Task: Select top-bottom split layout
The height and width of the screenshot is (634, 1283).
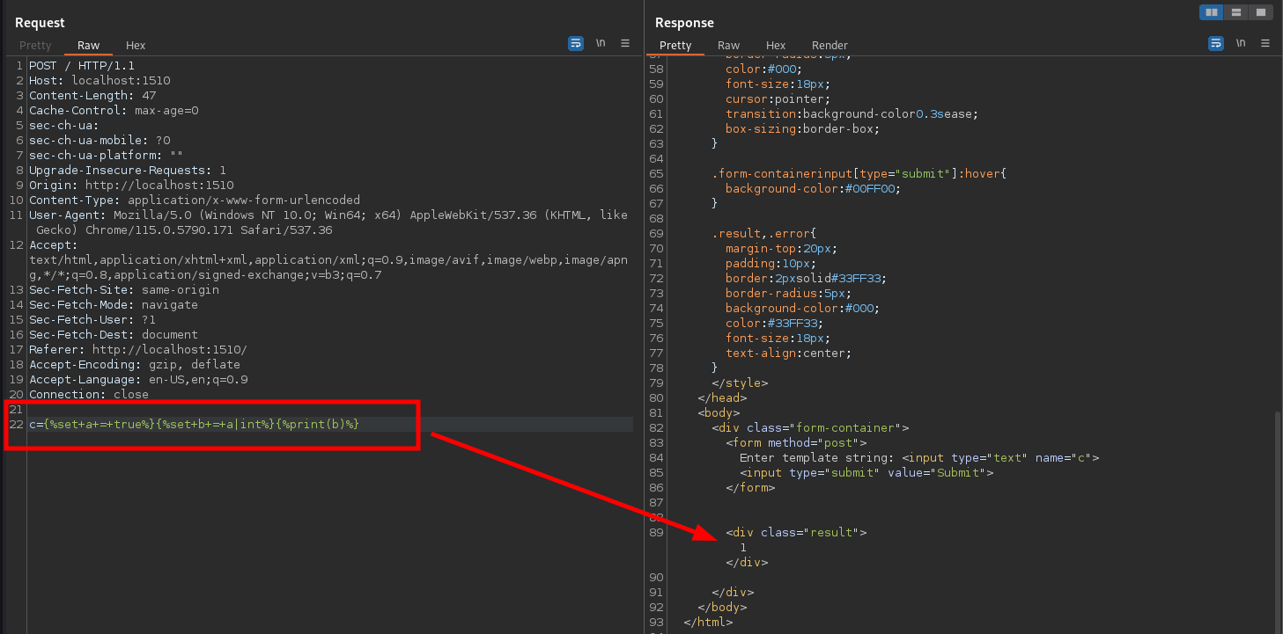Action: (x=1236, y=12)
